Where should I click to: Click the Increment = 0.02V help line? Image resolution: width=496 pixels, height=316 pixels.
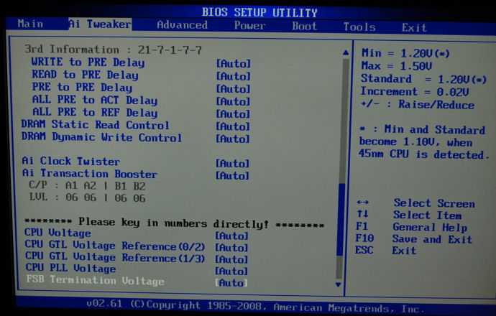click(415, 92)
